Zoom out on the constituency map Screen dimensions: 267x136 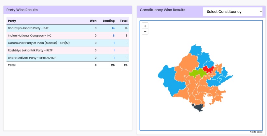(145, 32)
